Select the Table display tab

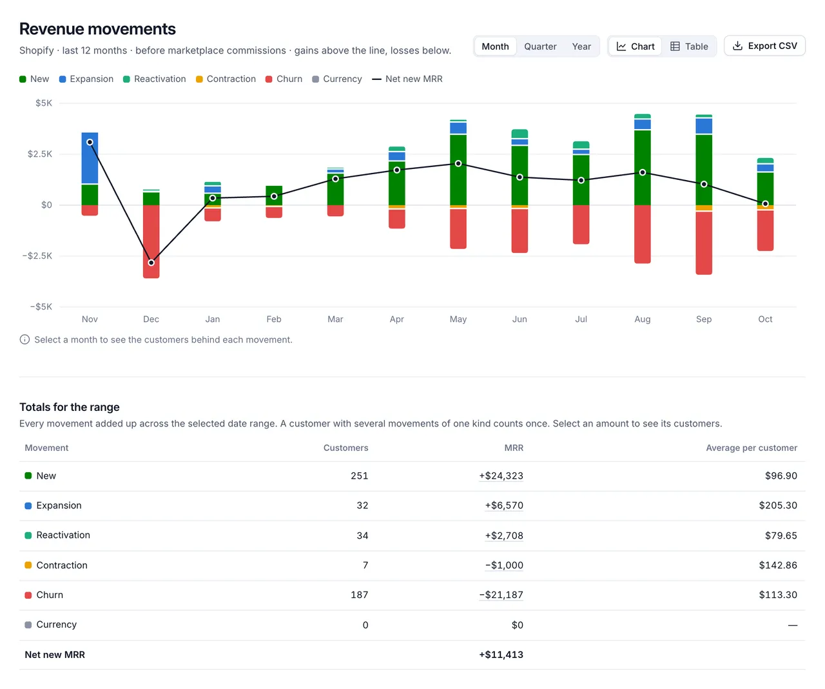pyautogui.click(x=689, y=46)
